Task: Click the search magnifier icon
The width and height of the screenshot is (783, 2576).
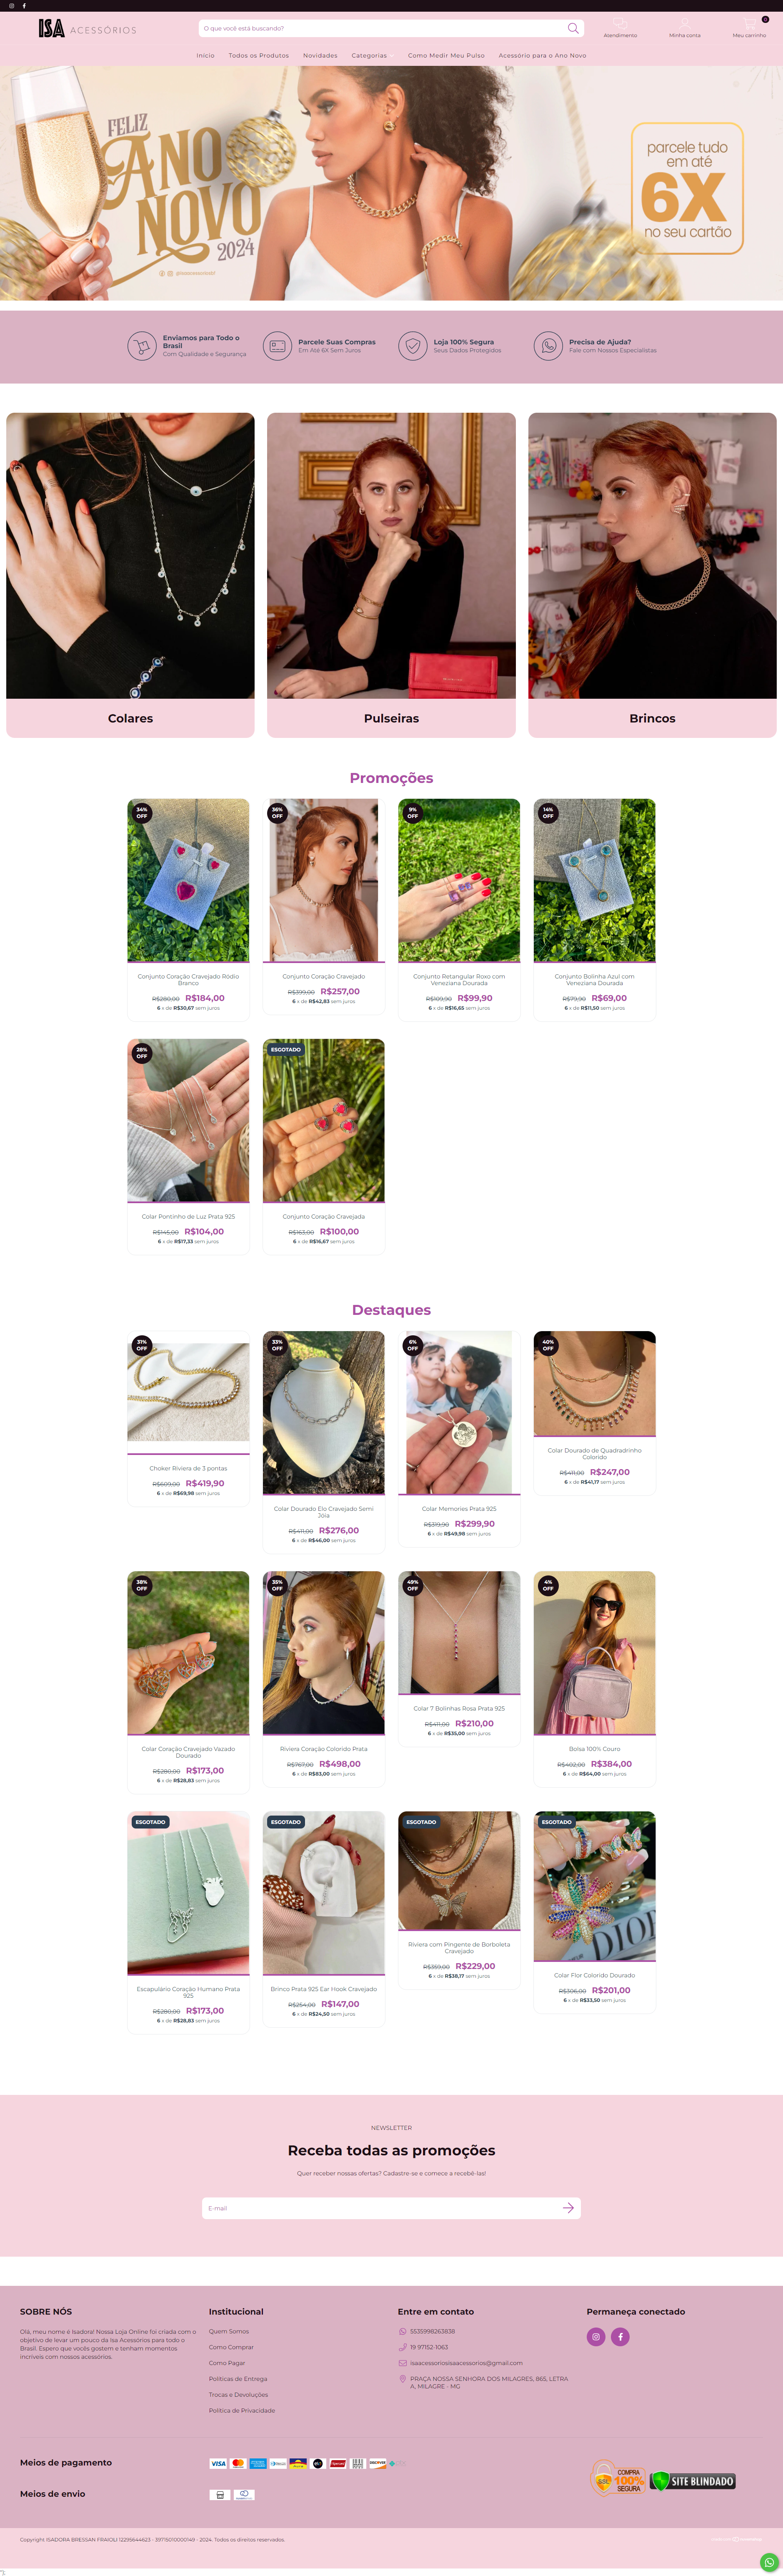Action: pos(573,28)
